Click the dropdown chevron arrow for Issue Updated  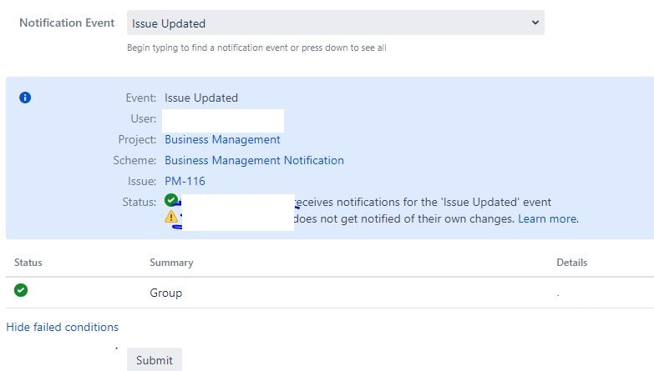click(535, 23)
